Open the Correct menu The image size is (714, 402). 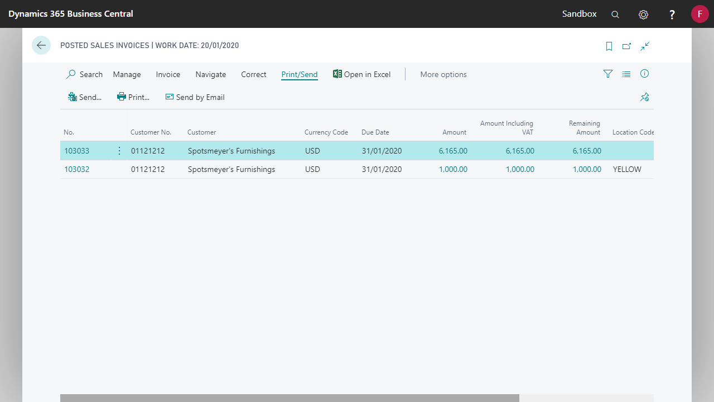coord(254,74)
